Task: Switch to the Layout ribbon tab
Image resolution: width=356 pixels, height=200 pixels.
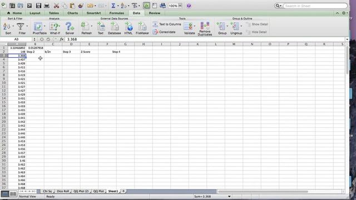Action: tap(35, 13)
